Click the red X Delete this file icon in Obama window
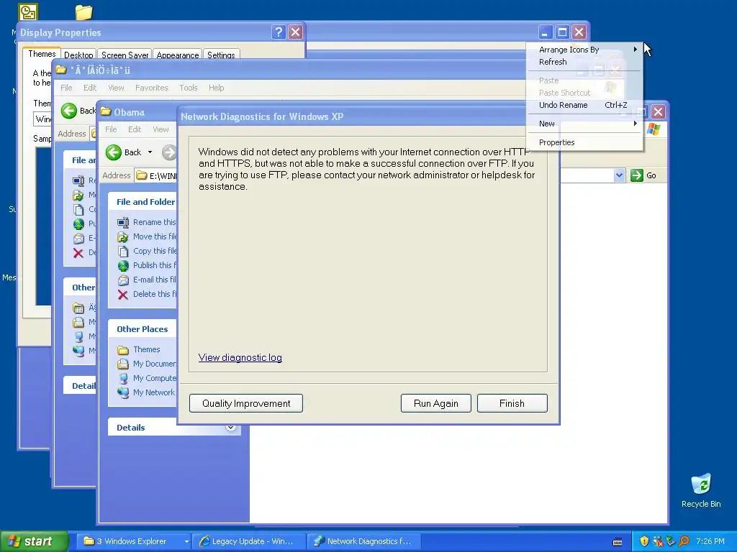737x552 pixels. [123, 294]
